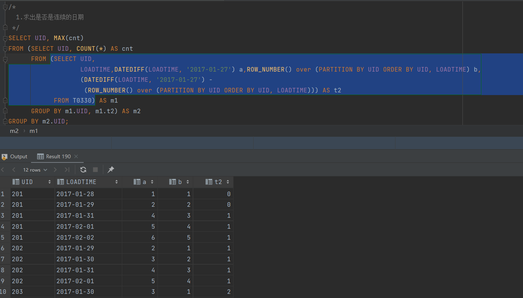Click the '2017-01-27' string on the LOADTIME,DATEDIFF line

coord(209,69)
